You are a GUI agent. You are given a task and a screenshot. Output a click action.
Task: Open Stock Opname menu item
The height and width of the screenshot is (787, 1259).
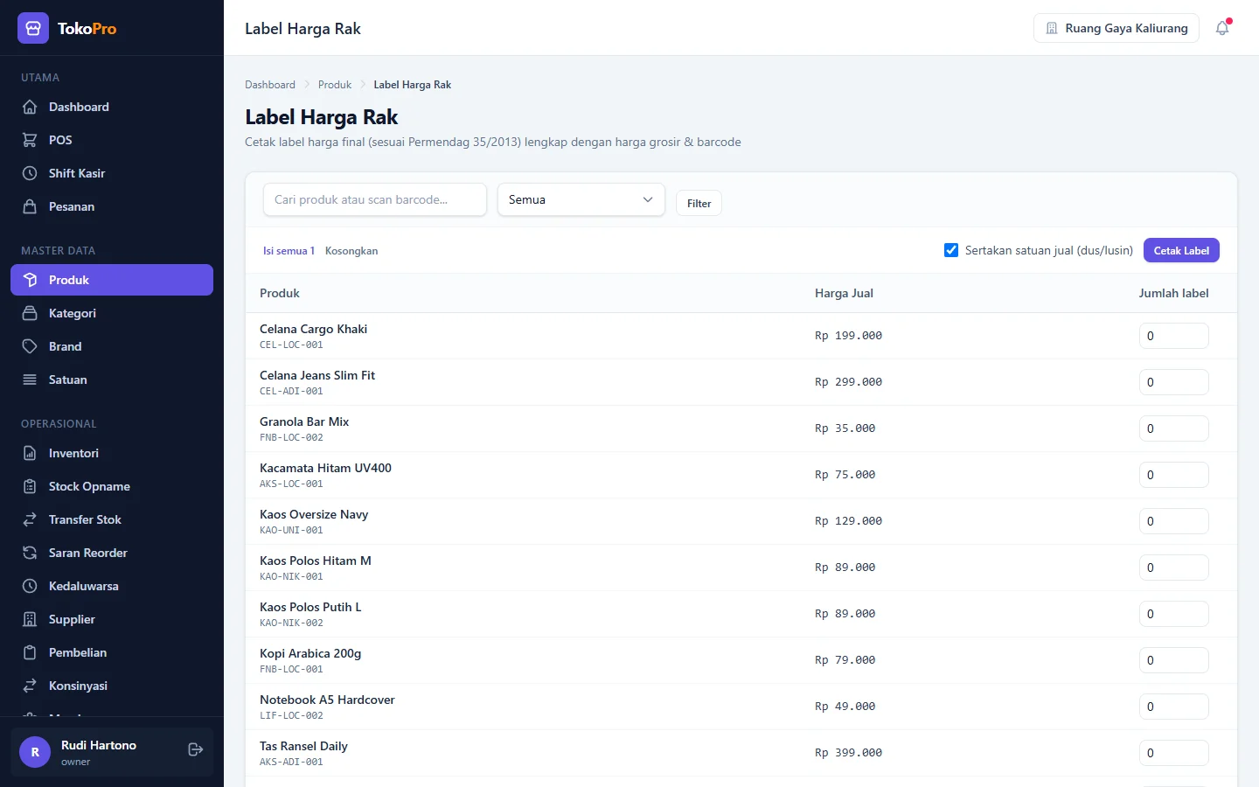[112, 486]
